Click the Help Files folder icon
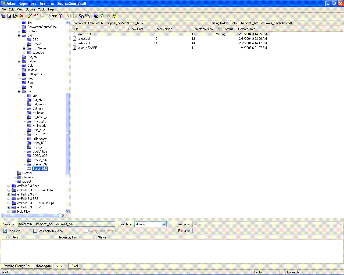Image resolution: width=344 pixels, height=275 pixels. click(14, 212)
